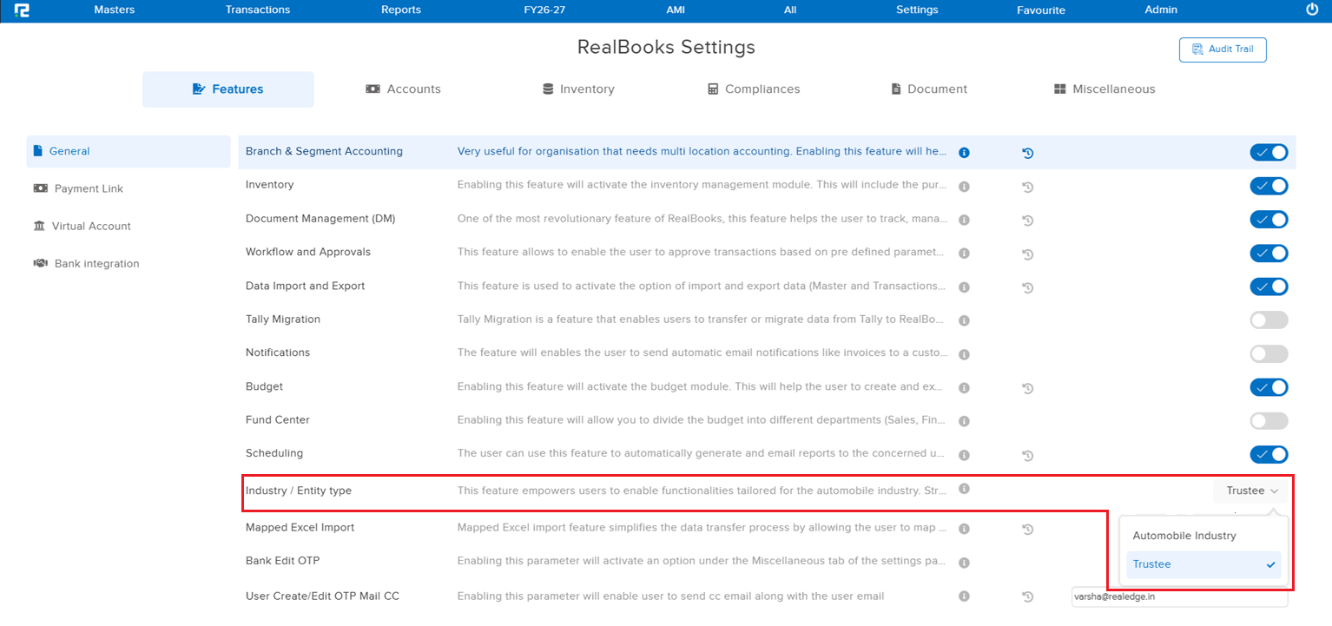Click the RealBooks logo icon

click(23, 10)
